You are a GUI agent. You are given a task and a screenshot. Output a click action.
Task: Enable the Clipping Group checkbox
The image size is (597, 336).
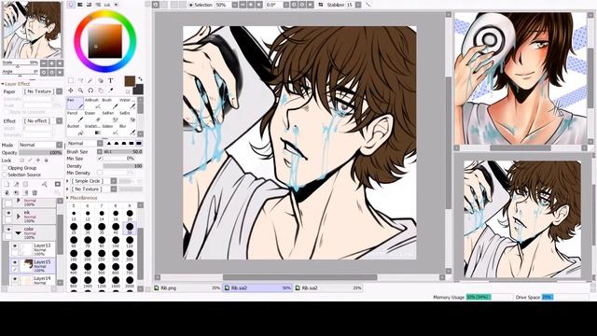click(x=5, y=168)
